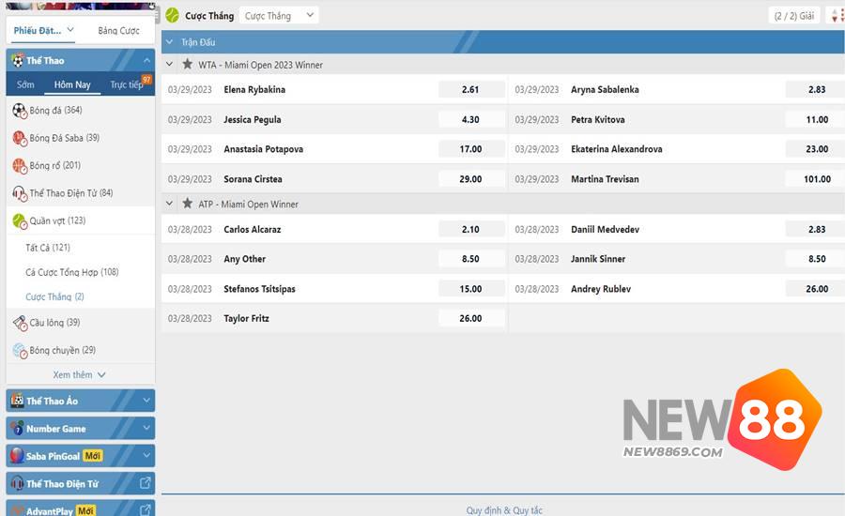
Task: Switch to the Bảng Cược tab
Action: [x=118, y=31]
